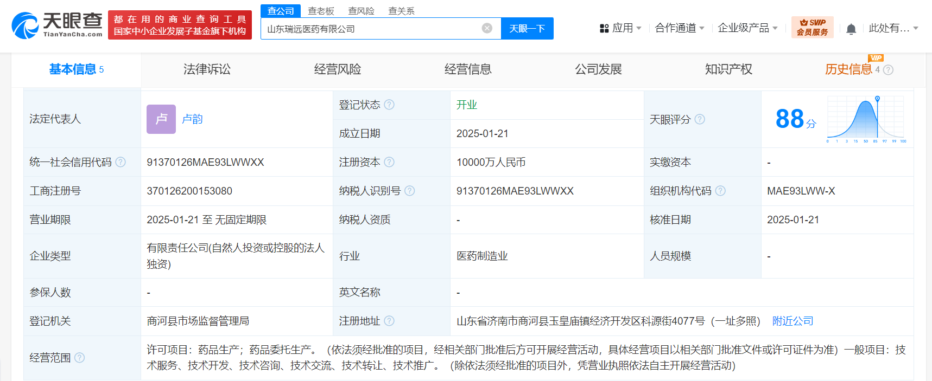Switch to 历史信息 tab

[848, 69]
